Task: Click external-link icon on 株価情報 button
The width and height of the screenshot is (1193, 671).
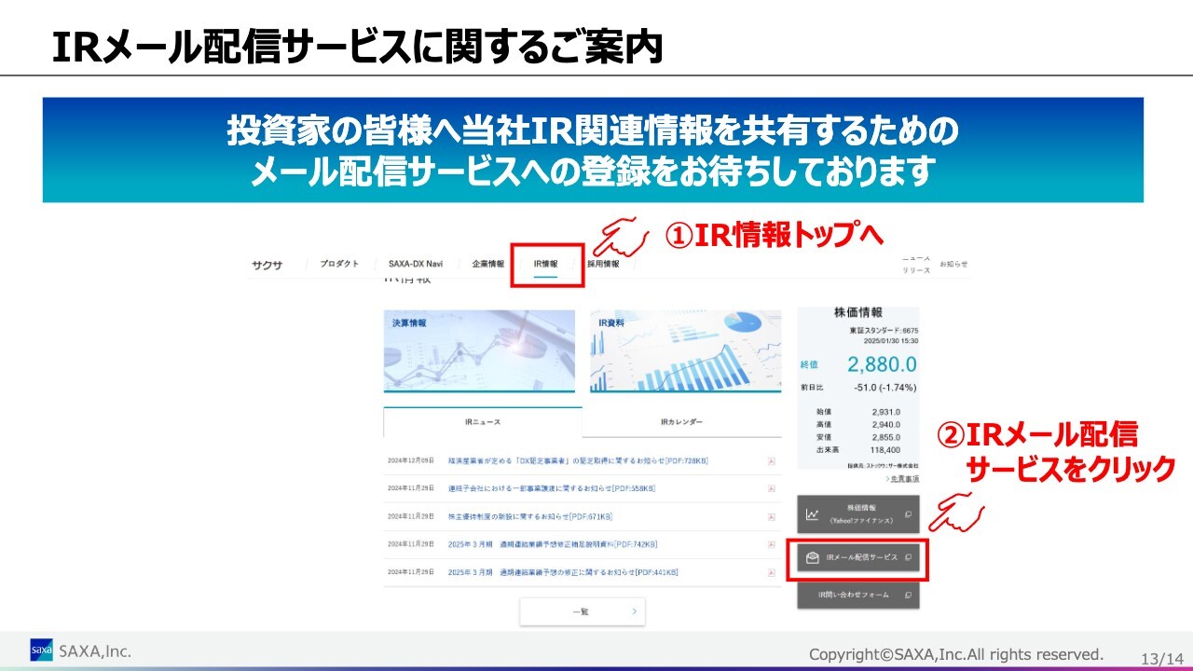Action: (908, 514)
